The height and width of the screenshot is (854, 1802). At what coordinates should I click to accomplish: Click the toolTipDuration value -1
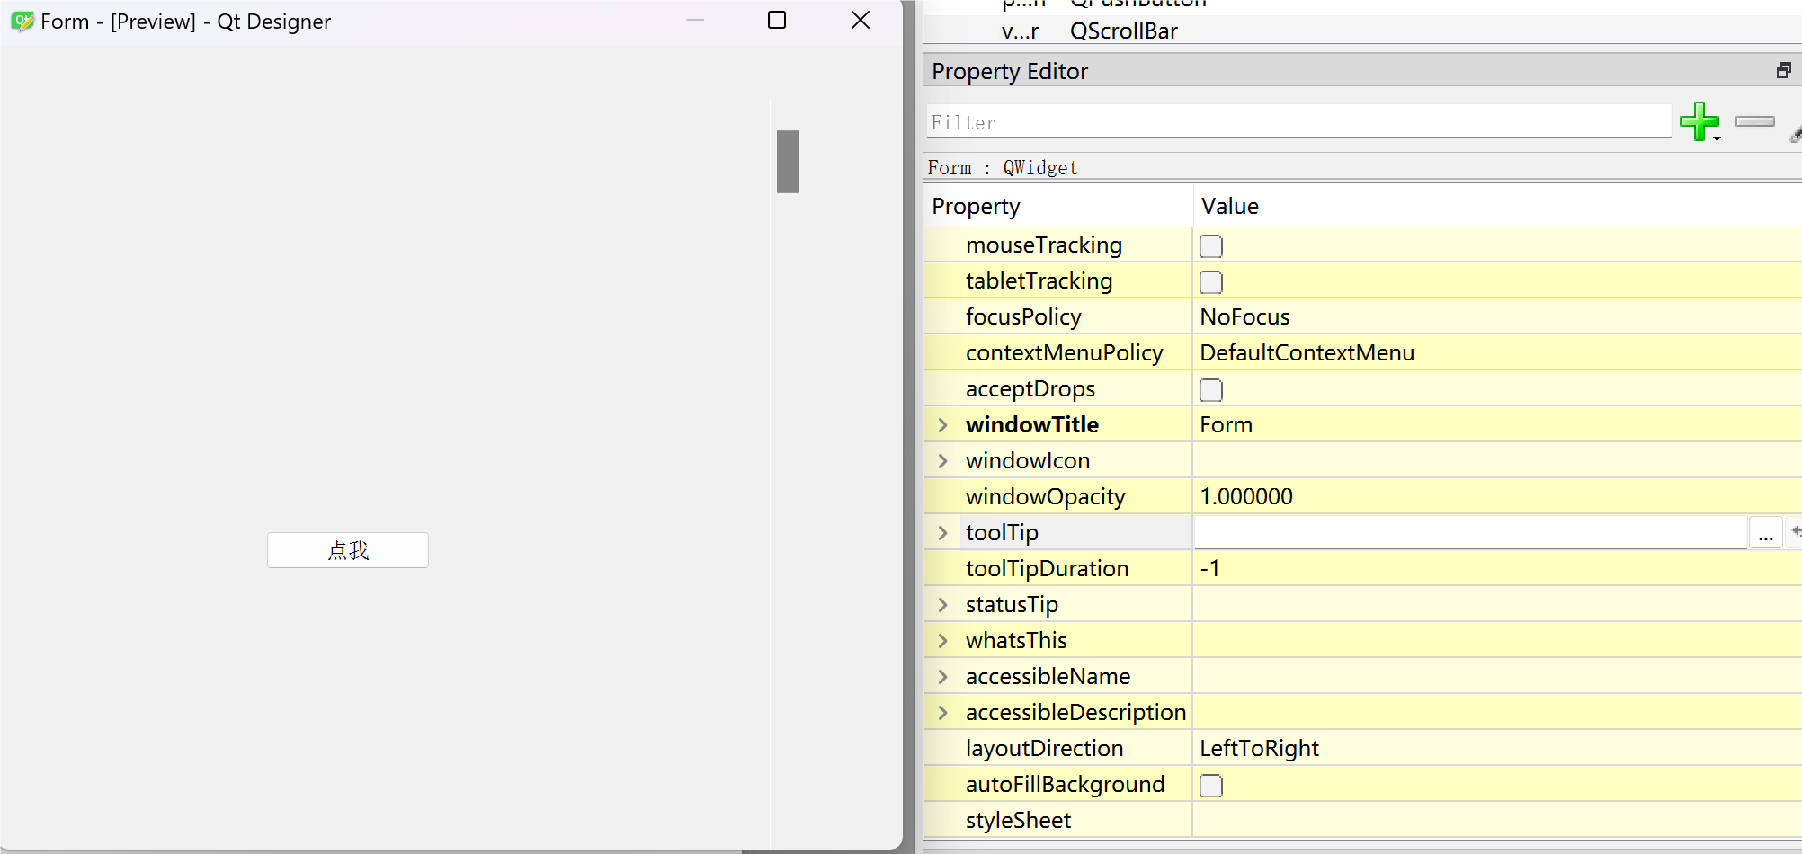[1210, 569]
